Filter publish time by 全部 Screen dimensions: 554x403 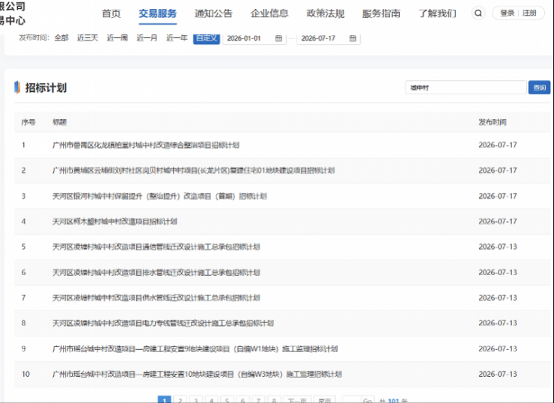tap(61, 37)
